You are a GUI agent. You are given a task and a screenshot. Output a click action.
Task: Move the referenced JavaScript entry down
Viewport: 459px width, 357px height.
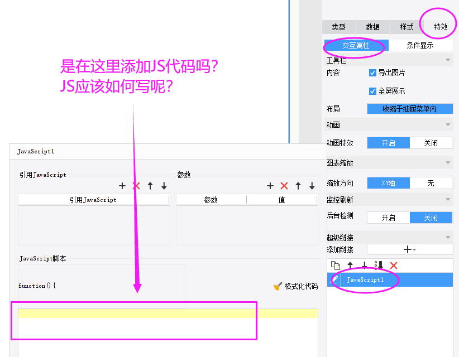[164, 186]
